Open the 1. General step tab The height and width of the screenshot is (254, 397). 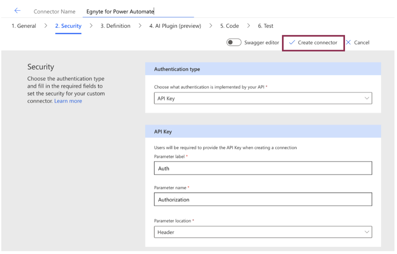click(x=24, y=26)
